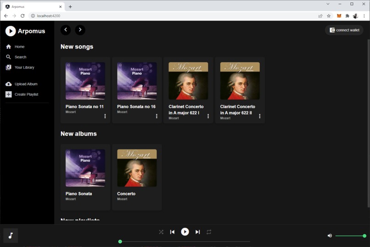Go back using the app's left chevron
Viewport: 370px width, 247px height.
(66, 30)
